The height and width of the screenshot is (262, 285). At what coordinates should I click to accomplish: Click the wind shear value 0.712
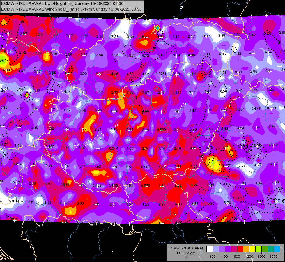coord(273,145)
